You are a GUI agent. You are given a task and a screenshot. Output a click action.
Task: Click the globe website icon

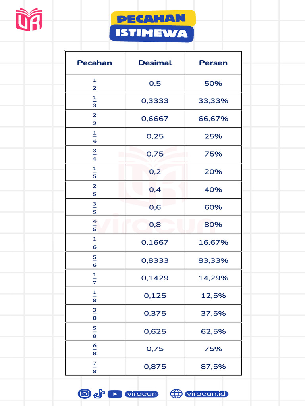pos(176,394)
